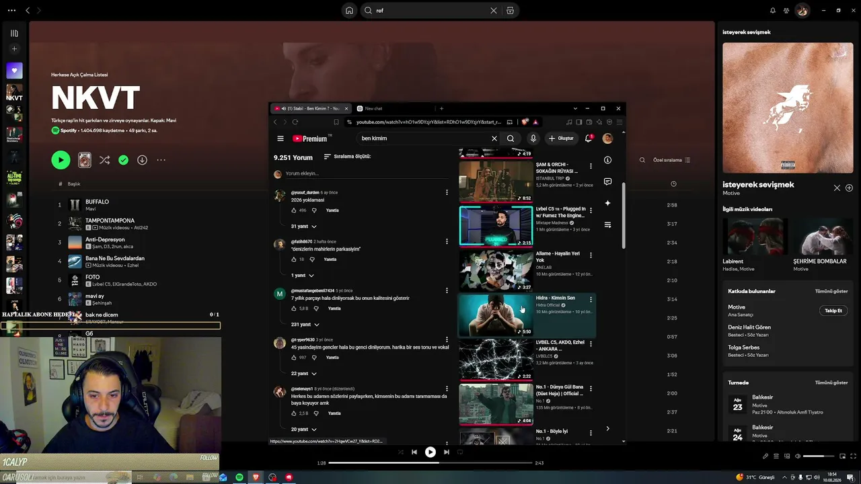Image resolution: width=861 pixels, height=484 pixels.
Task: Follow artist Motive with Takip Et
Action: [x=833, y=311]
